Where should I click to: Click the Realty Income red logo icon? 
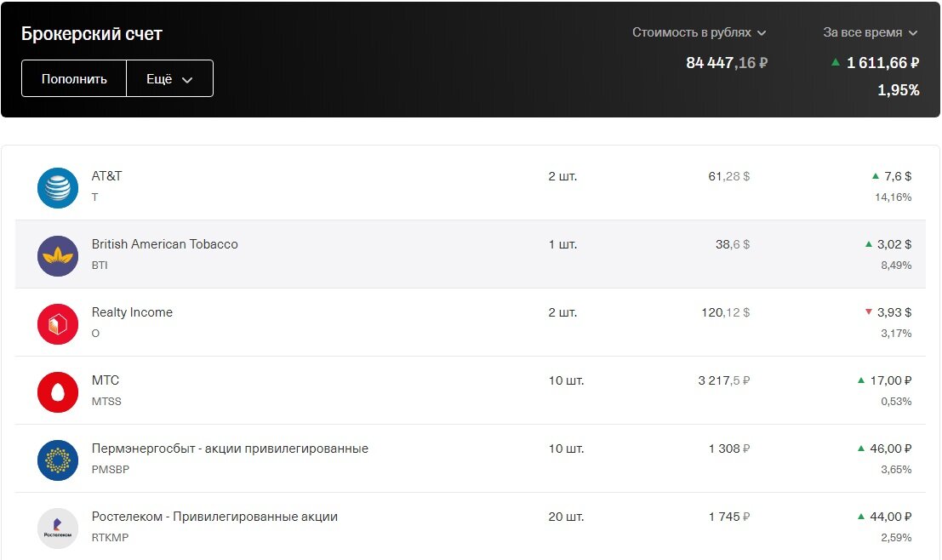pyautogui.click(x=58, y=324)
